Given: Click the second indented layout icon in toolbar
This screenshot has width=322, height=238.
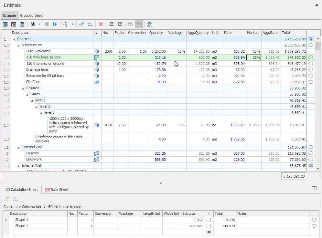Looking at the screenshot, I should click(x=14, y=24).
